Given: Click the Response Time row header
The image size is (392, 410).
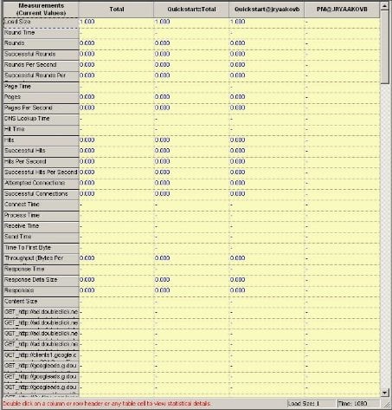Looking at the screenshot, I should coord(41,270).
